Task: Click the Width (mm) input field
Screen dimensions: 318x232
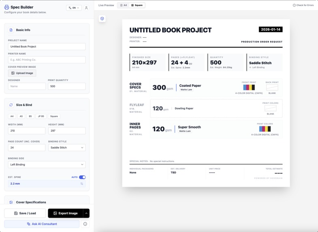Action: click(x=27, y=131)
